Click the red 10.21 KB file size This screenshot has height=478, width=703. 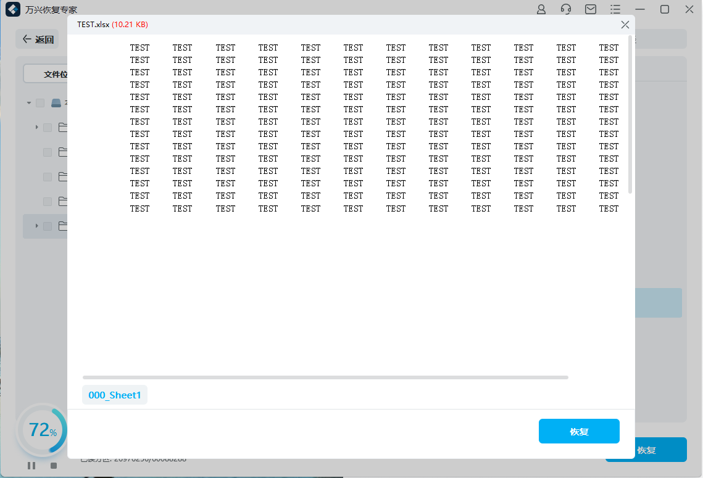click(130, 25)
